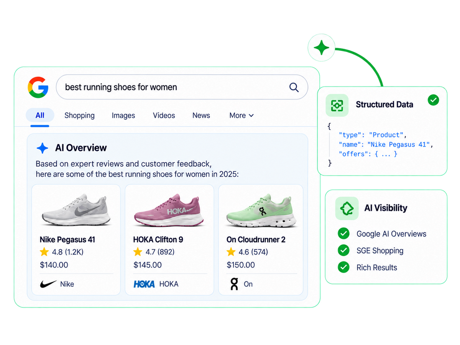Click the 4.8 (1.2K) rating text

coord(67,252)
